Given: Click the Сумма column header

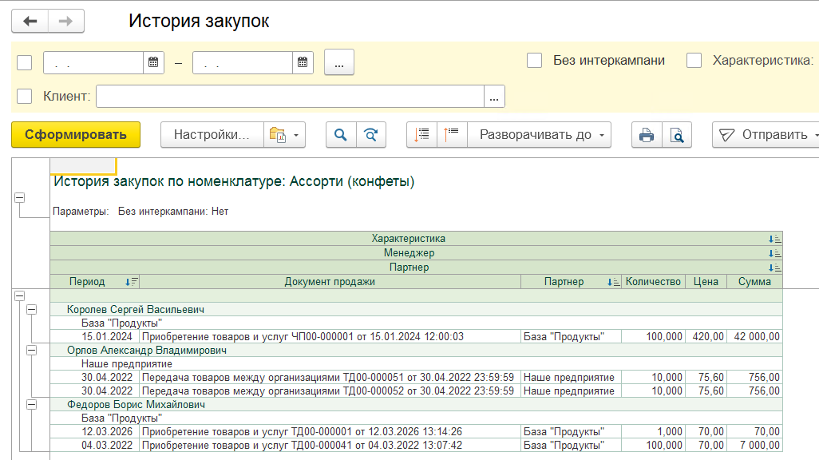Looking at the screenshot, I should pos(754,282).
